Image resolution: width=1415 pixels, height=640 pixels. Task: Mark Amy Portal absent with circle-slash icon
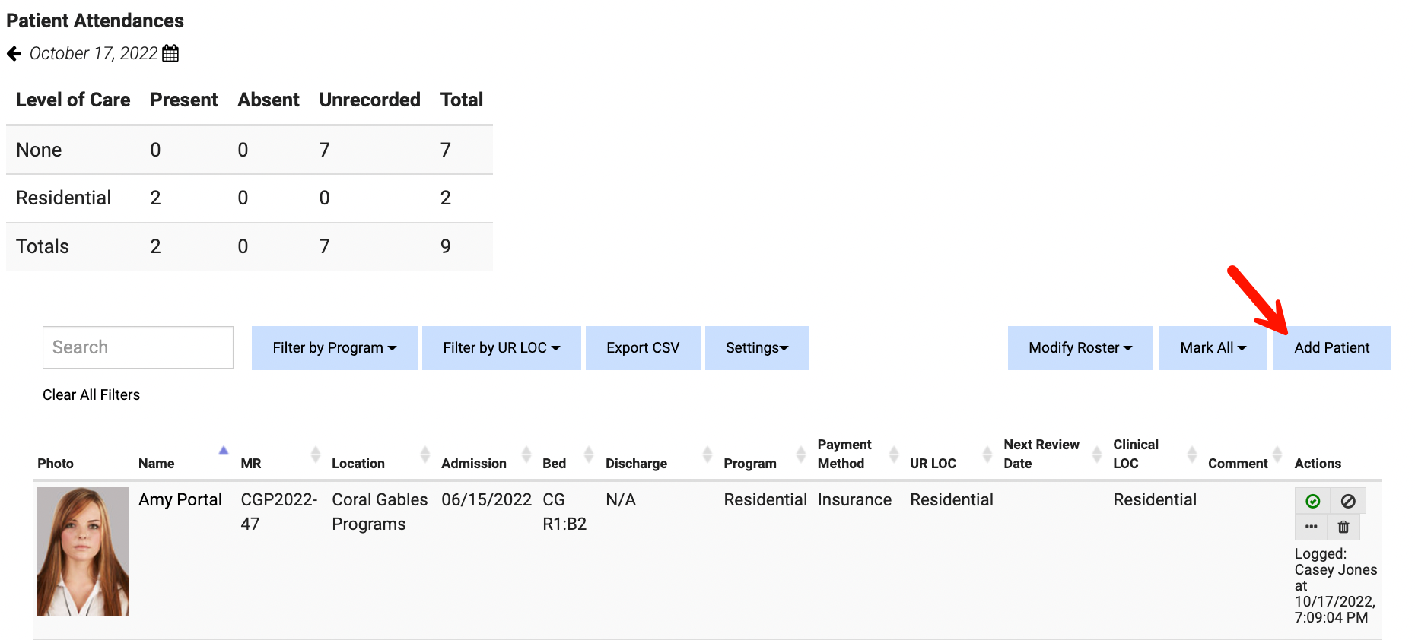click(1347, 501)
